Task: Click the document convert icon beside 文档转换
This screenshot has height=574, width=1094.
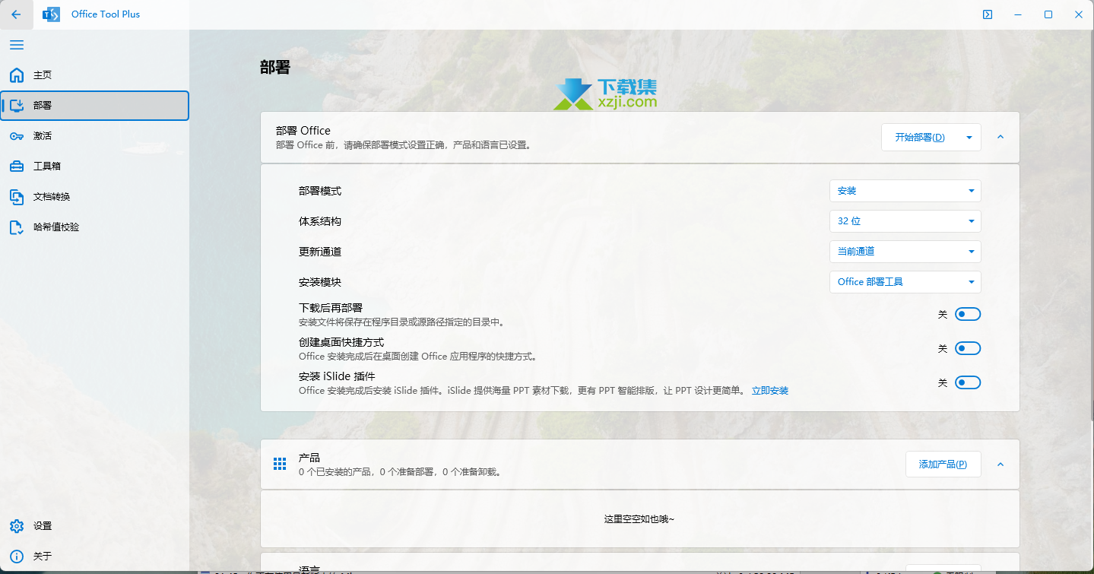Action: [17, 197]
